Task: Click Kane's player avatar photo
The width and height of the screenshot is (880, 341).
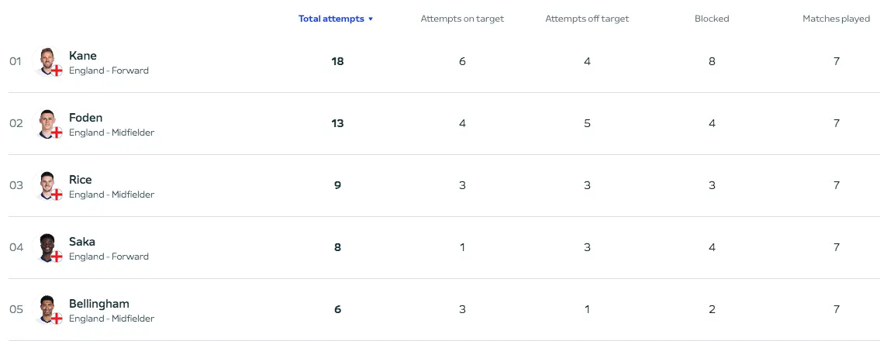Action: (47, 61)
